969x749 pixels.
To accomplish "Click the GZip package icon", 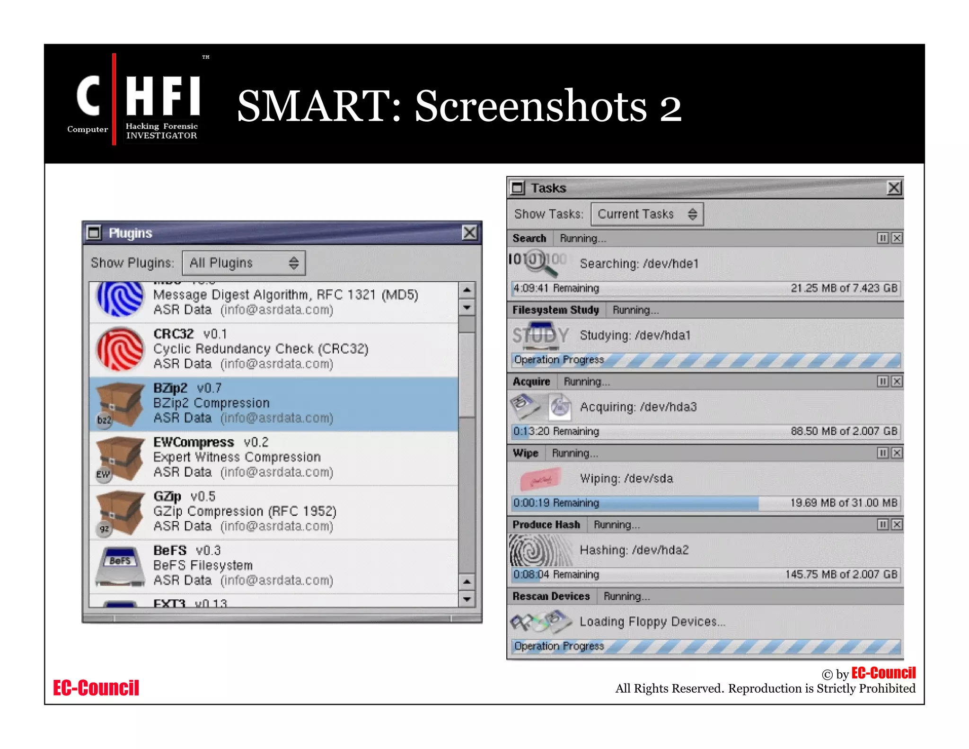I will (120, 512).
